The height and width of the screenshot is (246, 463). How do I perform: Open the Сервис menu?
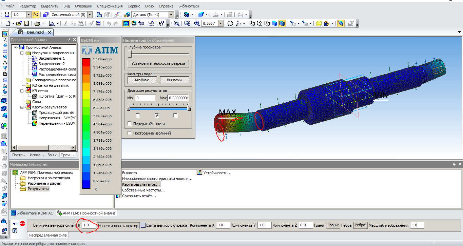[x=134, y=6]
